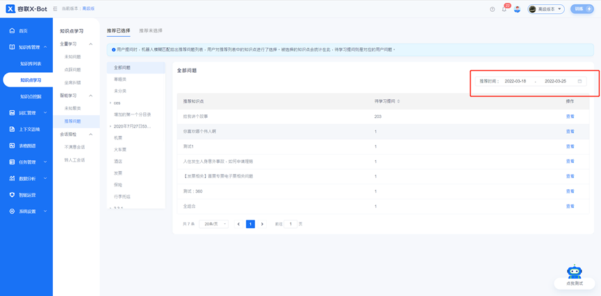Click 查看 for 测试1 row
Viewport: 601px width, 296px height.
(x=570, y=146)
